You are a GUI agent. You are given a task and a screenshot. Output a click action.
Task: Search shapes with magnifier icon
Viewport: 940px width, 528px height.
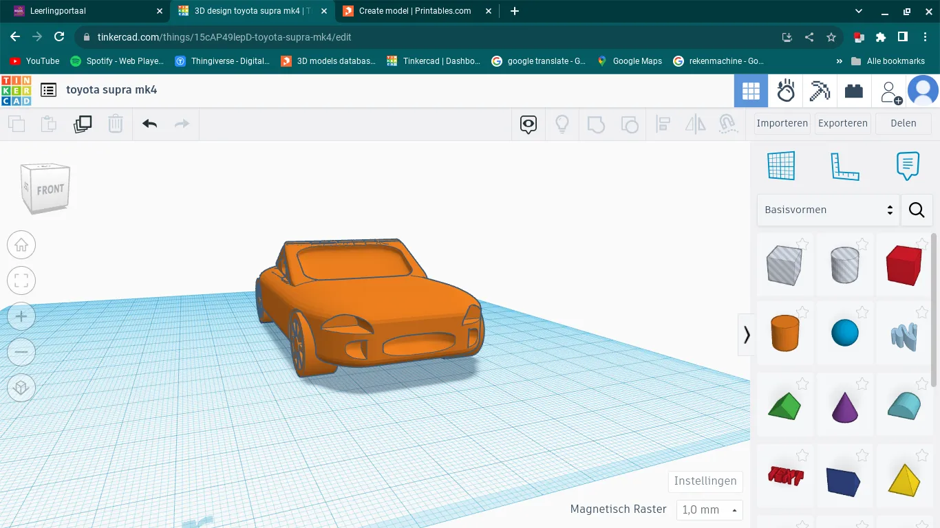pos(916,210)
